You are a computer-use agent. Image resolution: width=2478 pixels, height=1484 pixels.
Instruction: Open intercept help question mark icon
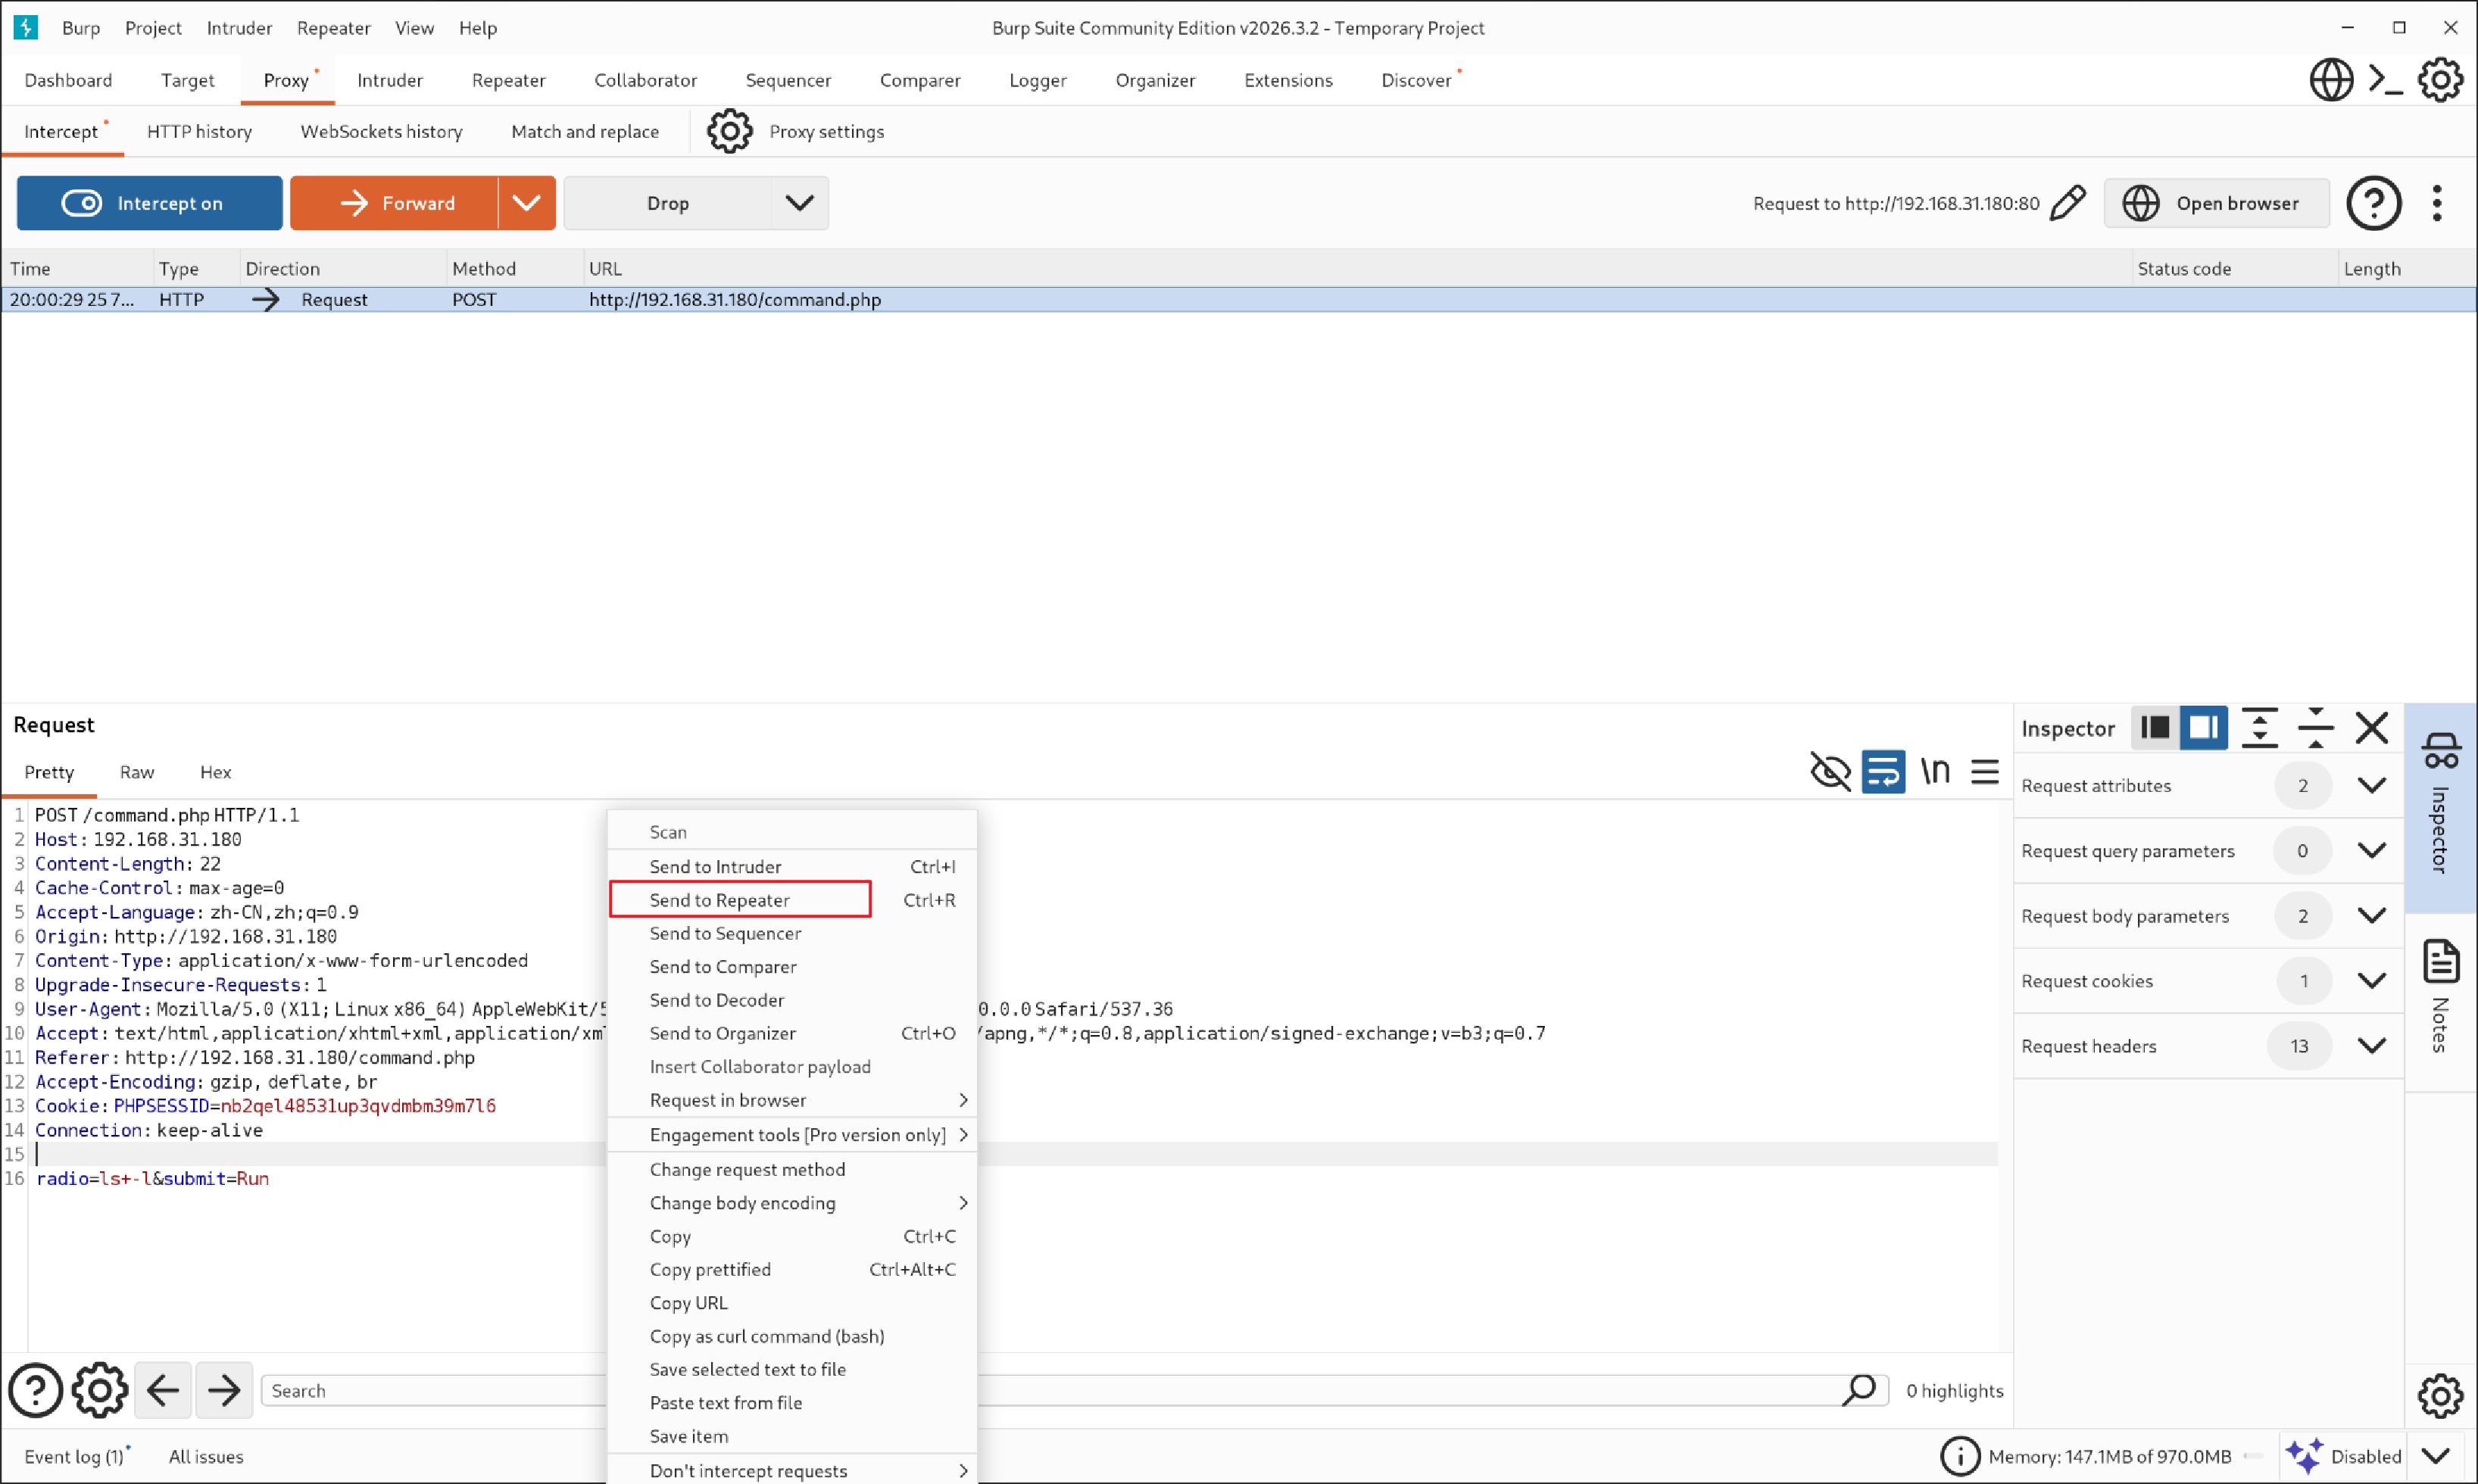(x=2374, y=203)
